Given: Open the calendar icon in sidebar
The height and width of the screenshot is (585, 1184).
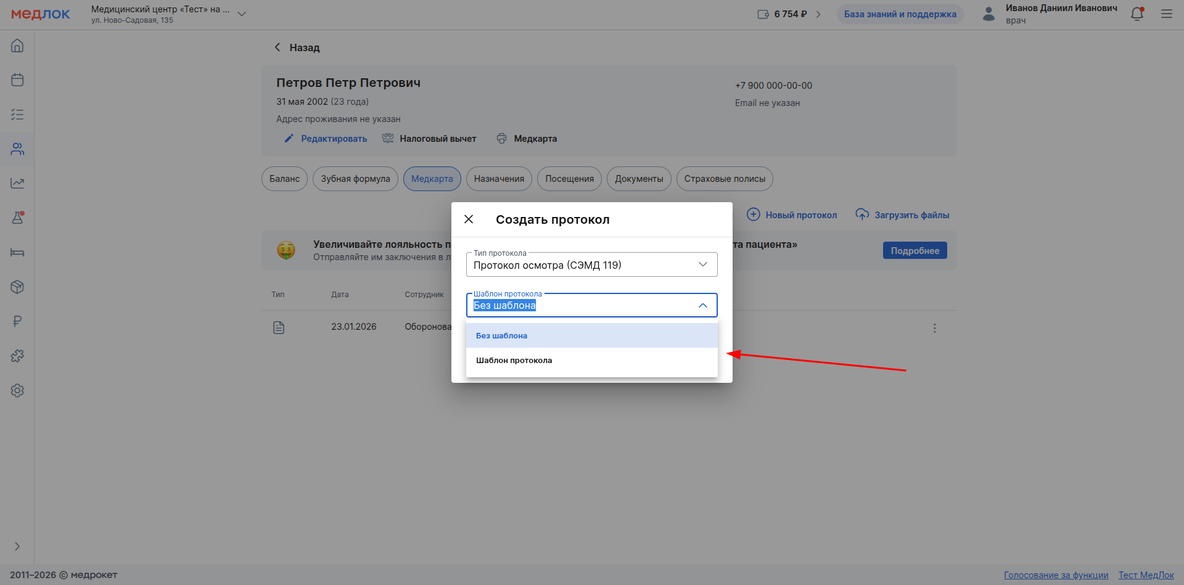Looking at the screenshot, I should (17, 80).
